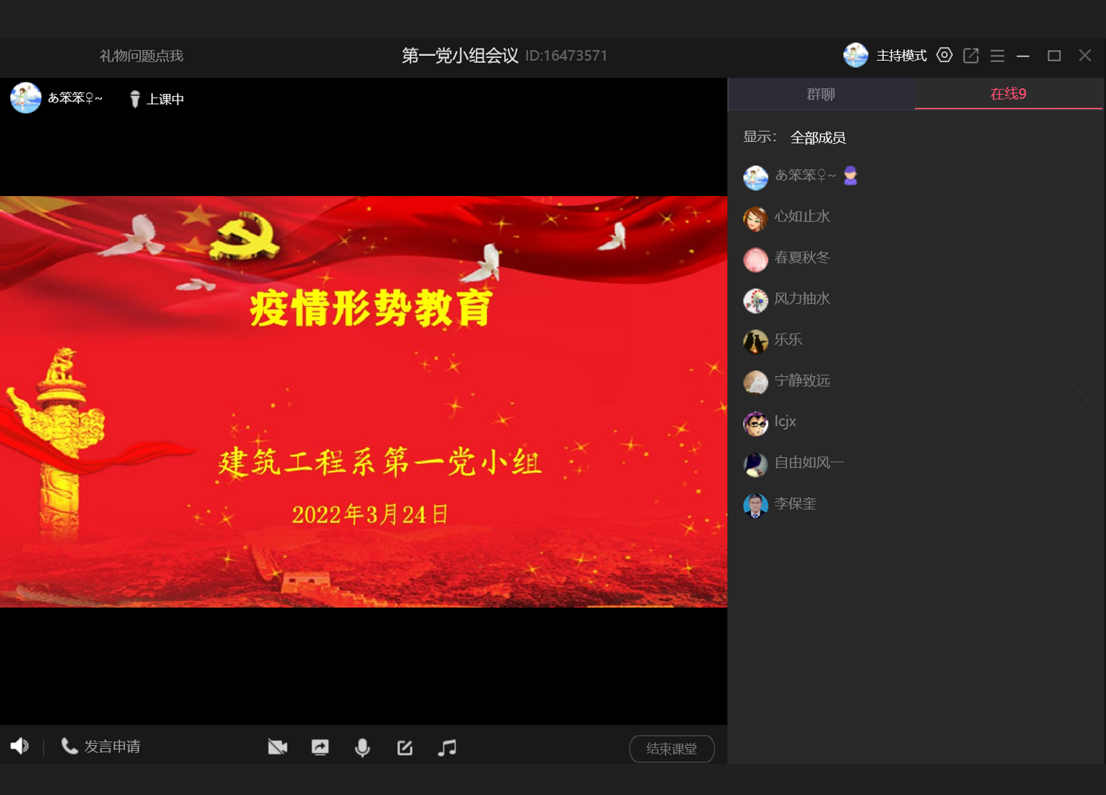Click avatar of 春夏秋冬
Screen dimensions: 1106x795
[756, 259]
